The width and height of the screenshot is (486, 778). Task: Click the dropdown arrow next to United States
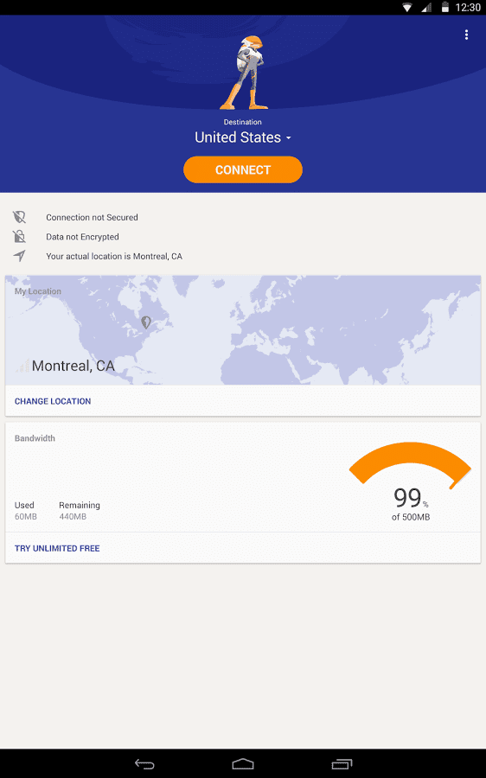point(289,138)
